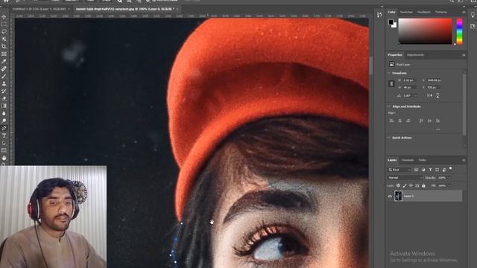Flip layer vertically in Properties

click(x=437, y=95)
